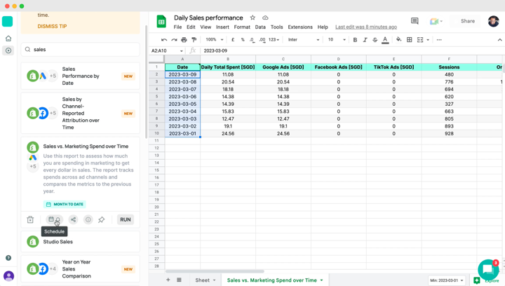Open the sidebar help question mark
This screenshot has width=505, height=286.
pos(8,258)
